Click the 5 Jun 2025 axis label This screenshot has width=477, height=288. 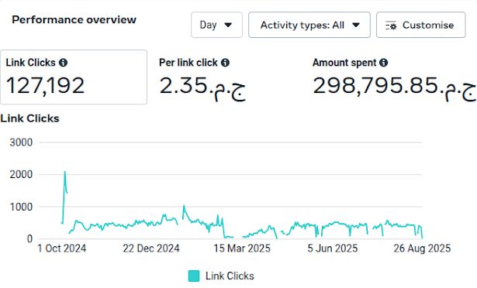pos(333,249)
